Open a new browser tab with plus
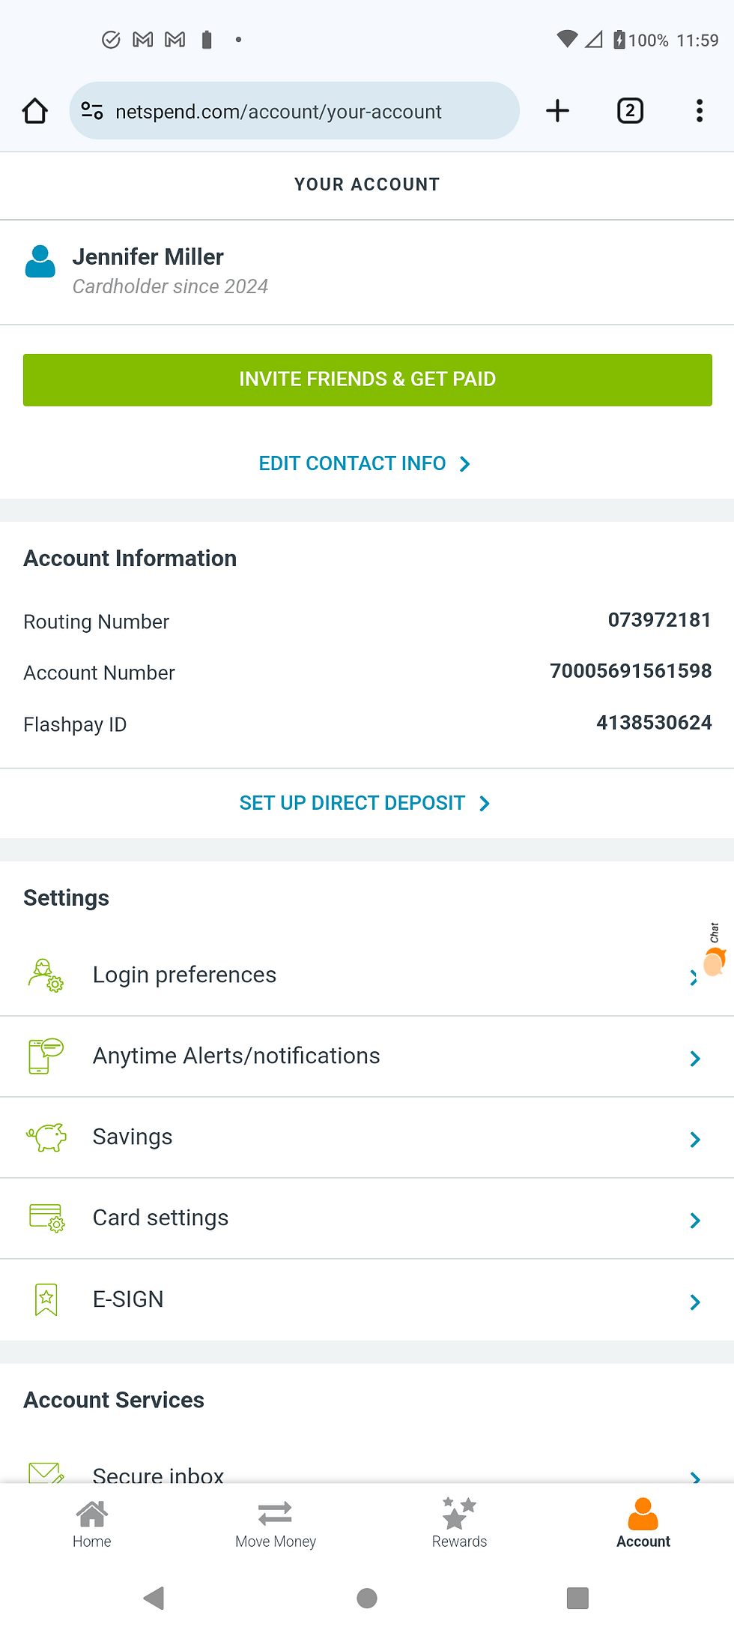Screen dimensions: 734x1633 557,111
